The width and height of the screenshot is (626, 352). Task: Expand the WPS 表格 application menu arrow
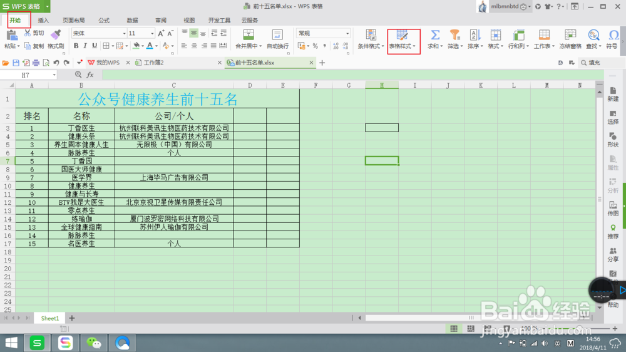tap(47, 6)
